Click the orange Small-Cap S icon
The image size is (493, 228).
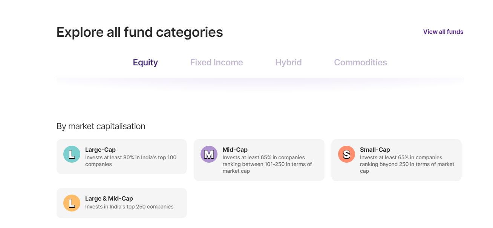click(x=346, y=154)
